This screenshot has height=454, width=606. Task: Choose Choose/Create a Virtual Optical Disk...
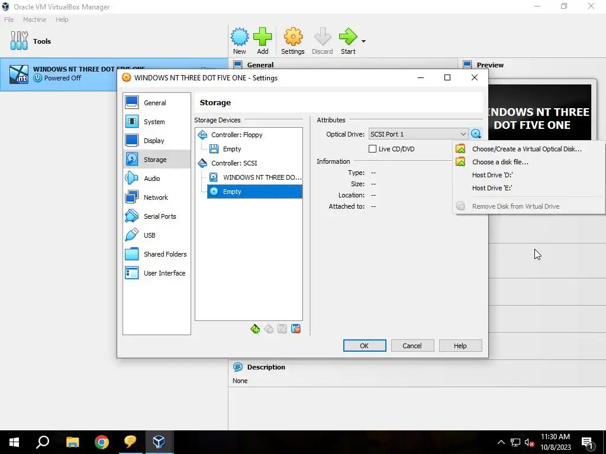click(528, 149)
